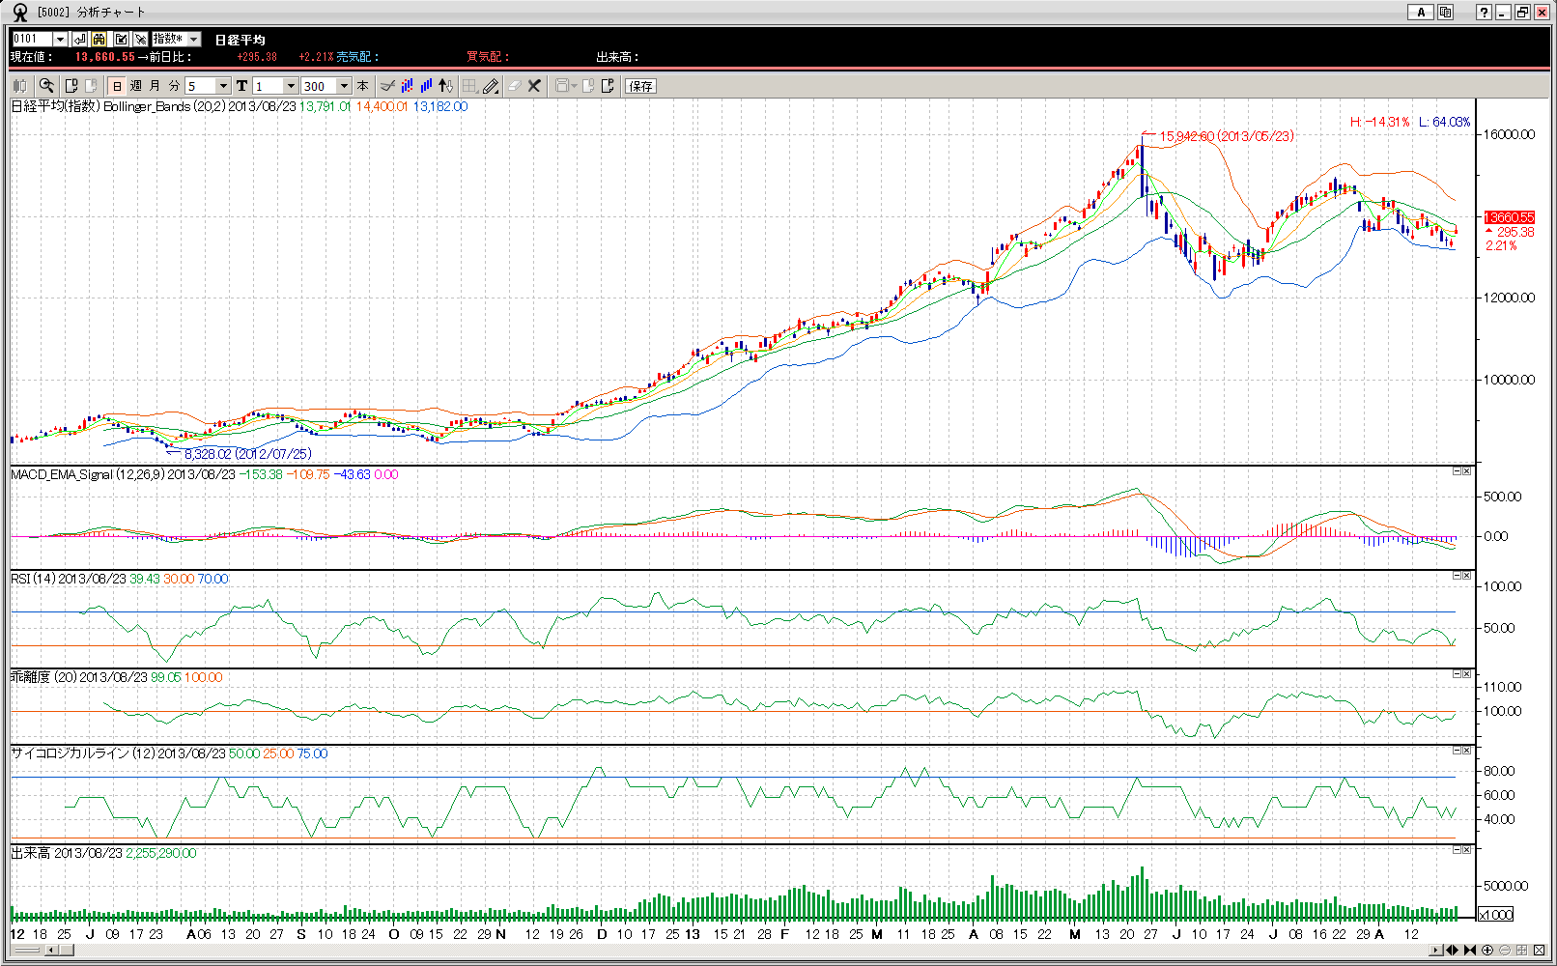Click the horizontal scrollbar right arrow
1557x966 pixels.
point(1435,951)
